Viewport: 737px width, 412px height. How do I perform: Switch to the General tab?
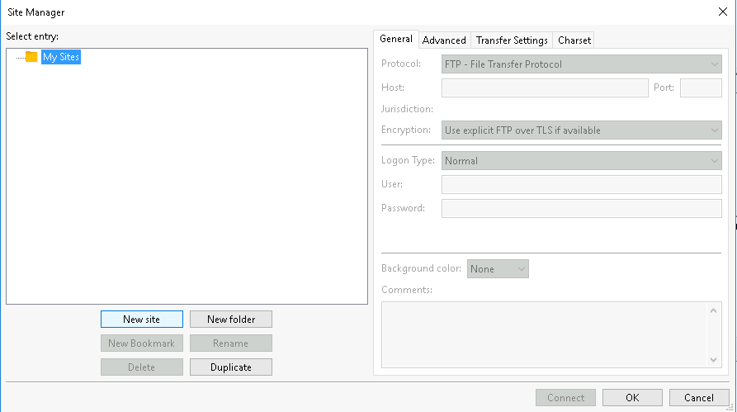396,39
